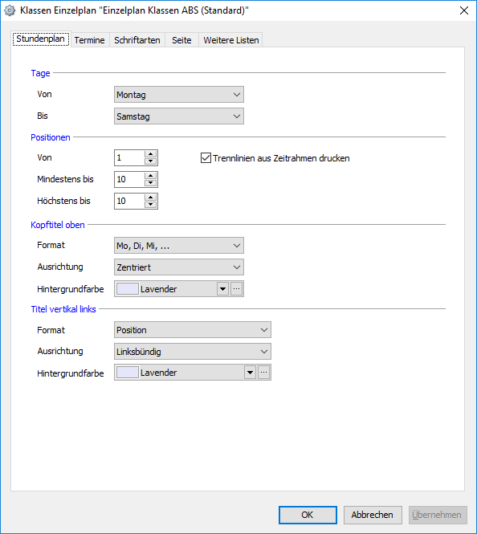Screen dimensions: 477x534
Task: Toggle Trennlinien aus Zeitrahmen drucken checkbox
Action: [x=206, y=158]
